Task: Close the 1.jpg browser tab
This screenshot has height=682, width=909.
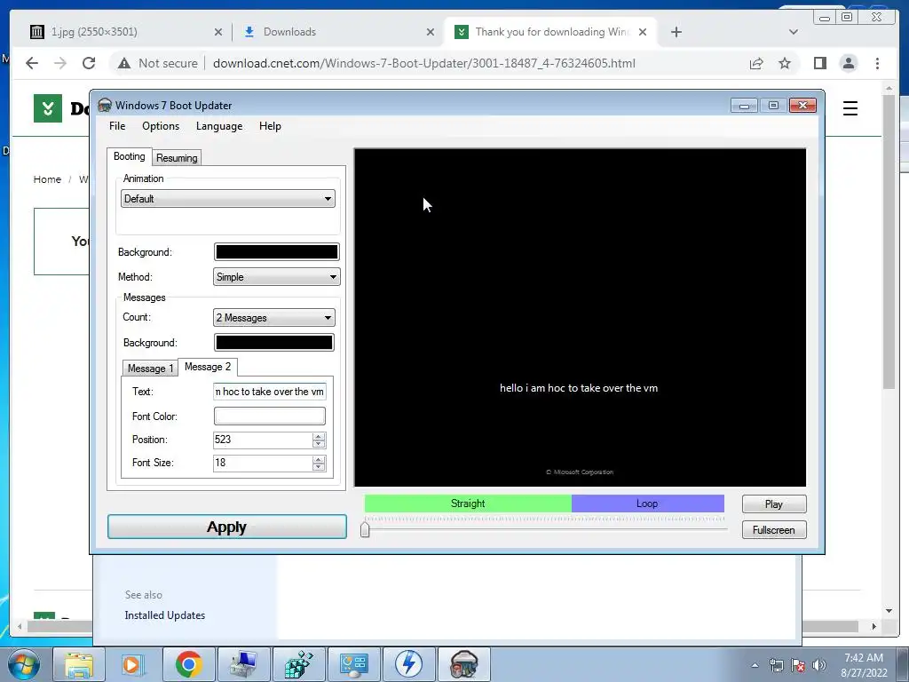Action: pos(218,32)
